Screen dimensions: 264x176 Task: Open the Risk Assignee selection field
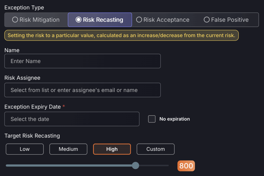click(82, 90)
